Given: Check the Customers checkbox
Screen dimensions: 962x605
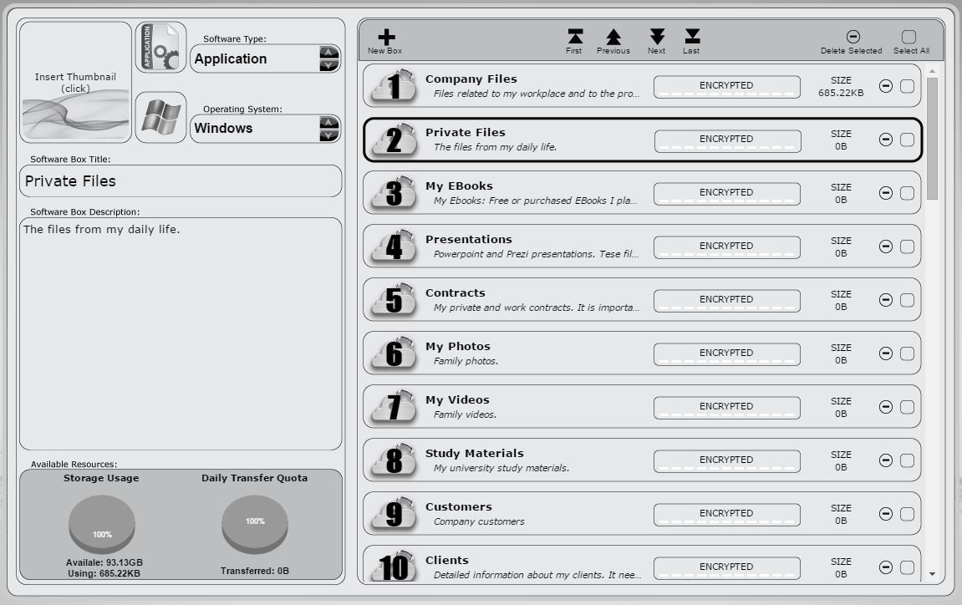Looking at the screenshot, I should click(907, 514).
